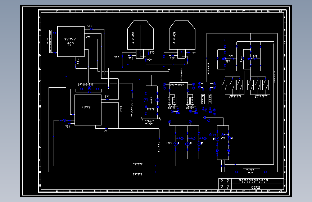Click the label beneath the lowest horizontal pipeline

click(x=138, y=174)
